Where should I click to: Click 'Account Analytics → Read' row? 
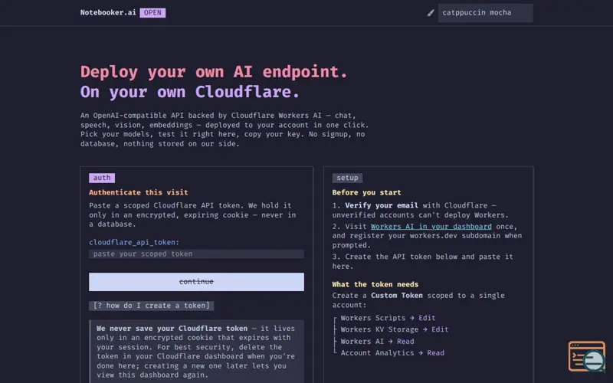(392, 353)
